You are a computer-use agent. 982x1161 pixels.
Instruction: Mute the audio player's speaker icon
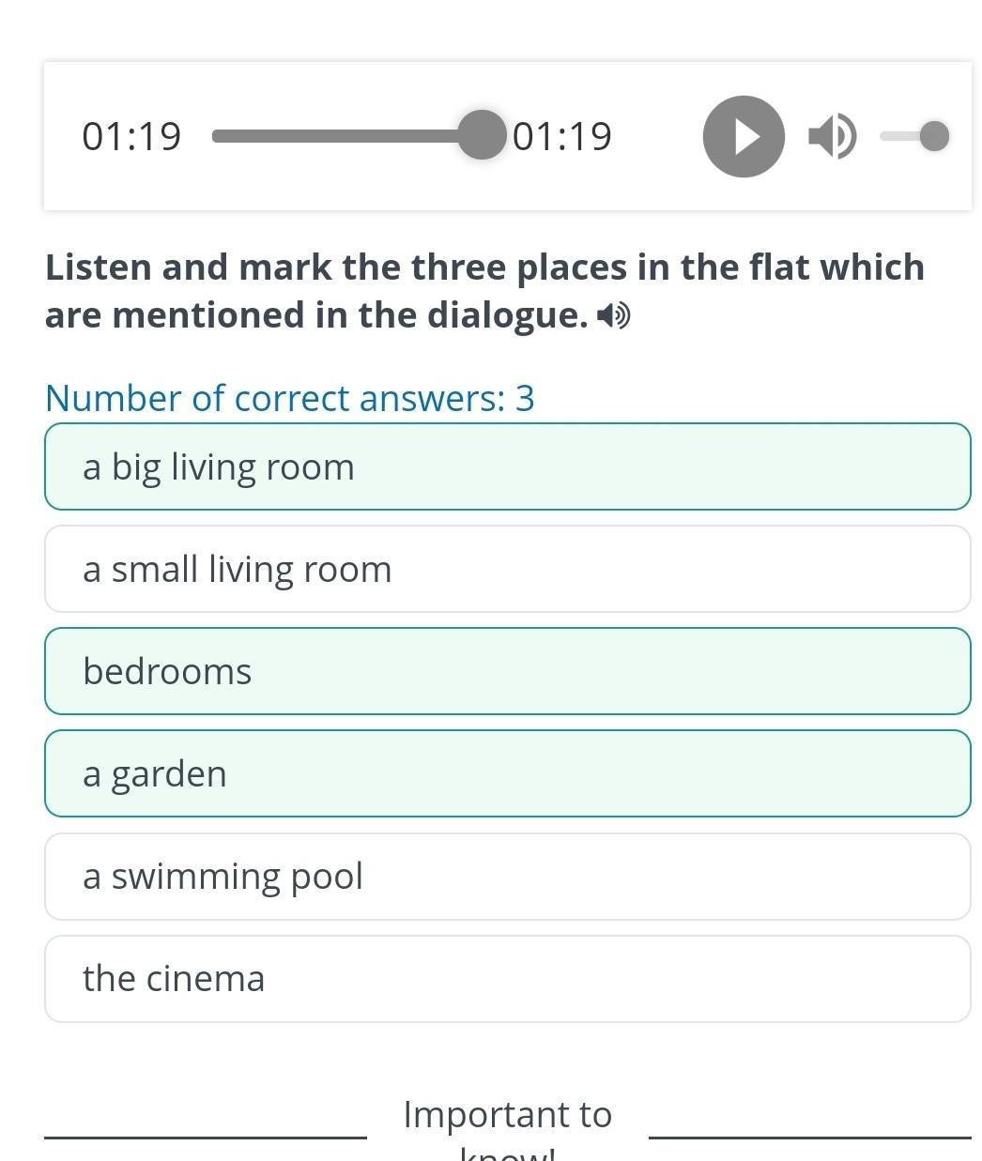[x=831, y=137]
